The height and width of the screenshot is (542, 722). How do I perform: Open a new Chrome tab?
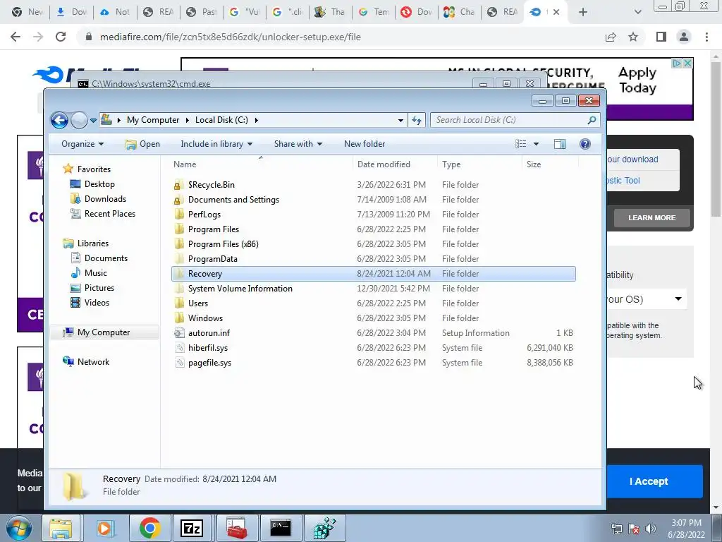[583, 12]
